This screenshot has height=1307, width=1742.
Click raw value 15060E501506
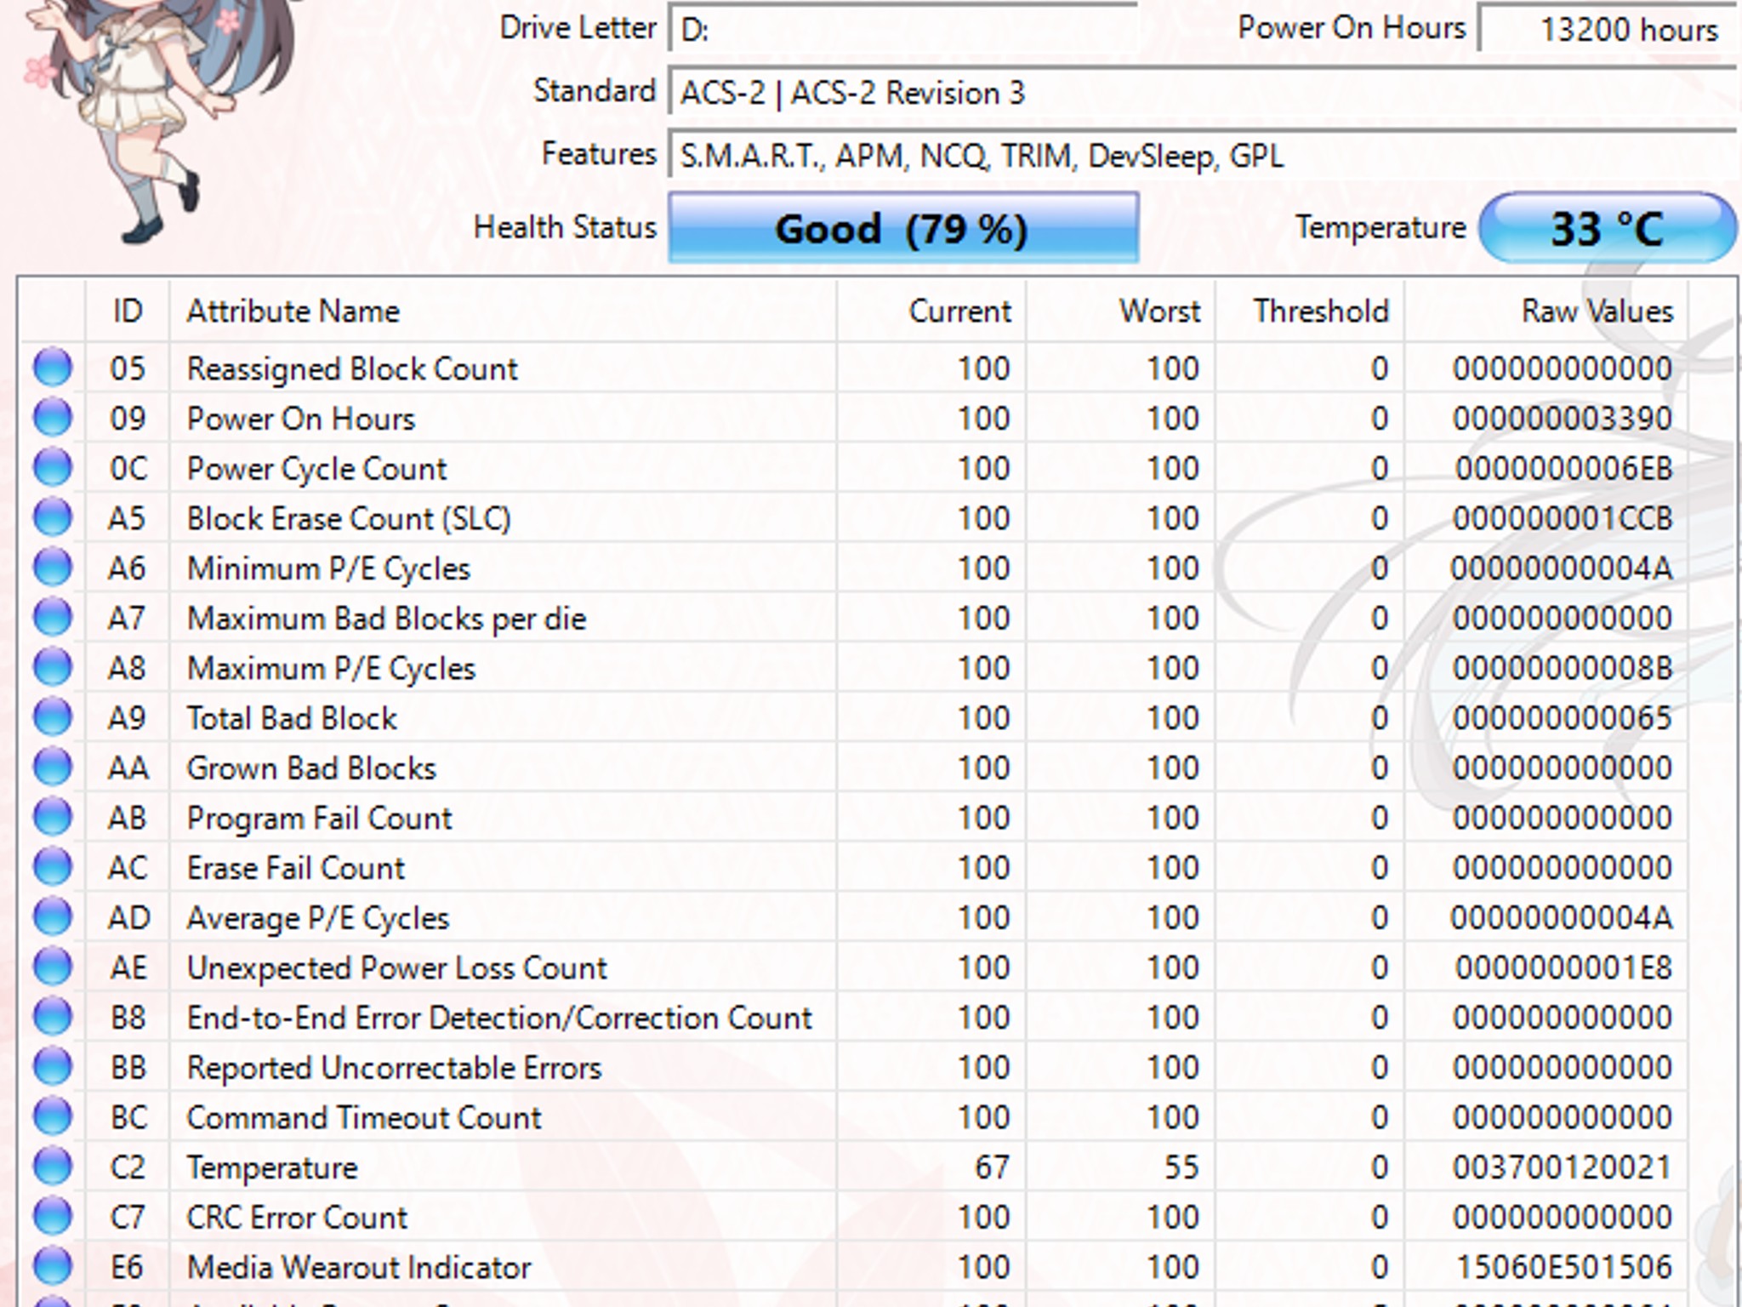[x=1565, y=1268]
